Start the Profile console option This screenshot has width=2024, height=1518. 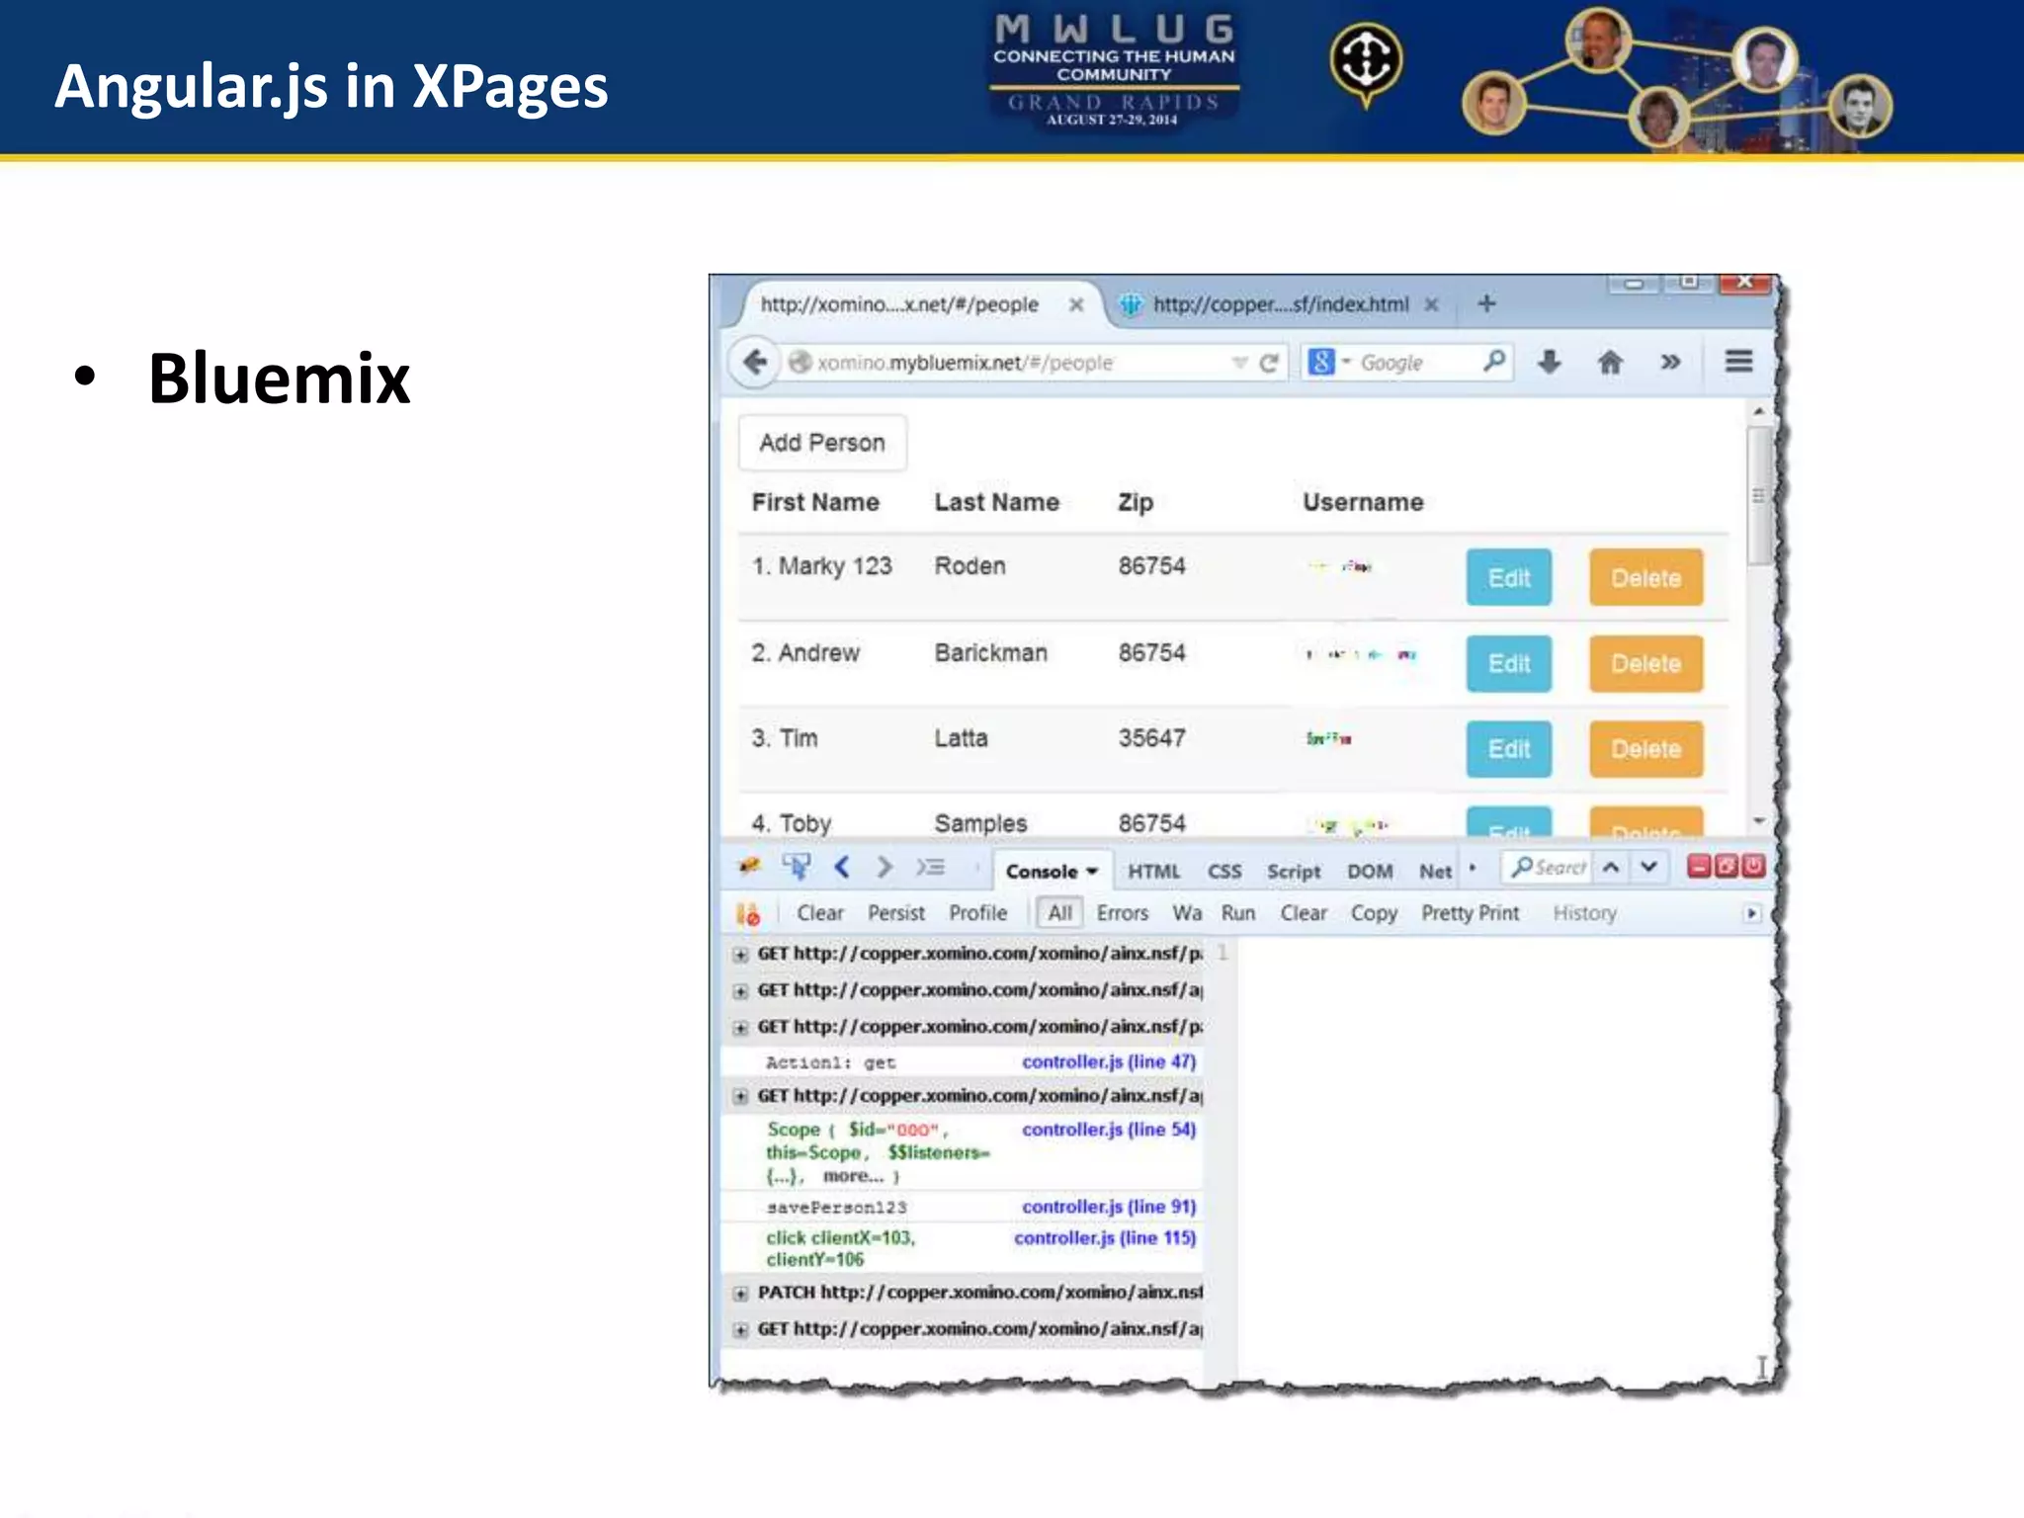tap(978, 913)
